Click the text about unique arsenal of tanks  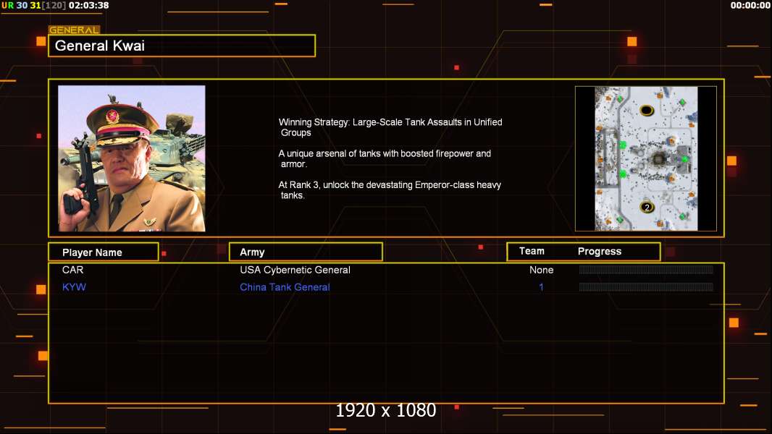click(x=385, y=158)
